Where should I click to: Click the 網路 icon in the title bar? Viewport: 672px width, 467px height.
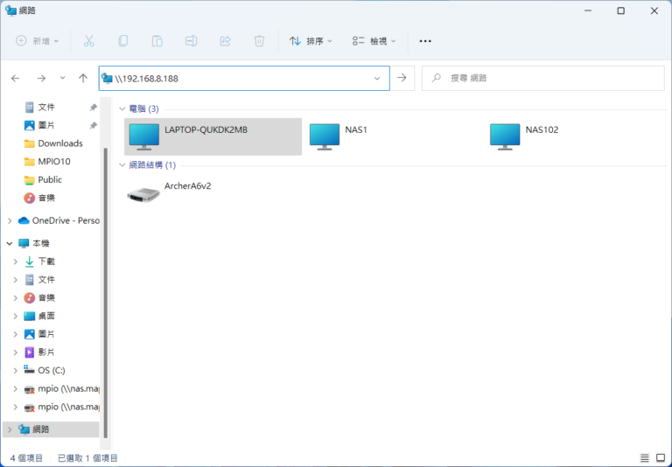(x=10, y=10)
